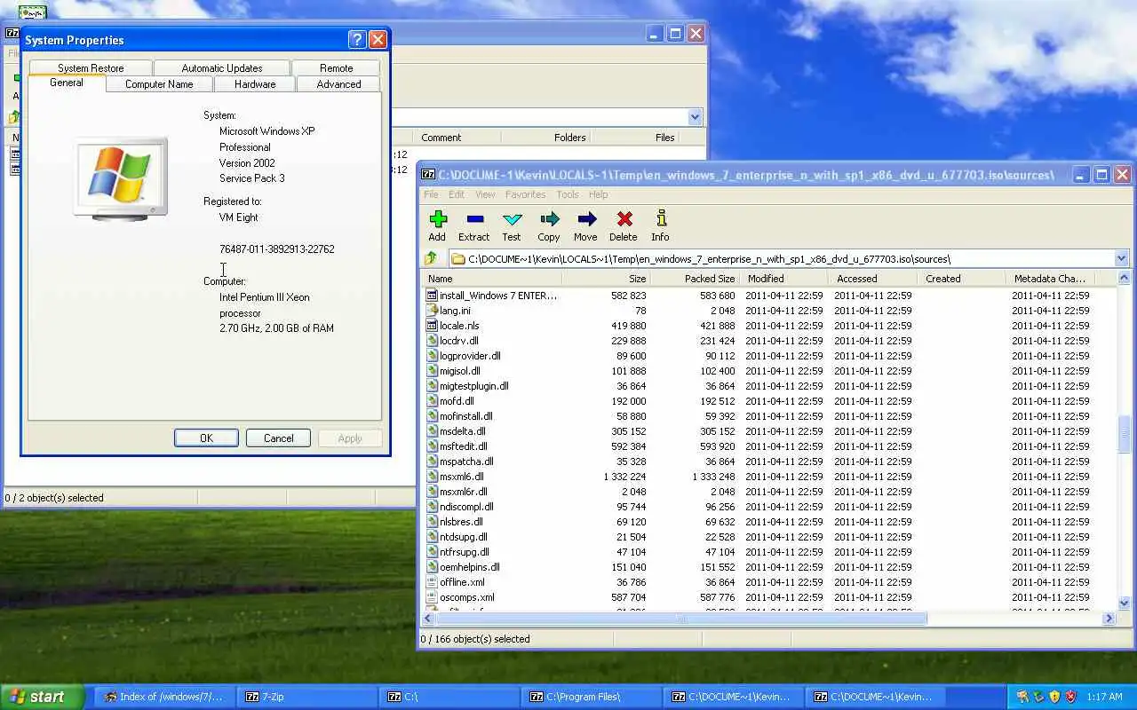Sort by the Packed Size column header
1137x710 pixels.
pyautogui.click(x=696, y=279)
